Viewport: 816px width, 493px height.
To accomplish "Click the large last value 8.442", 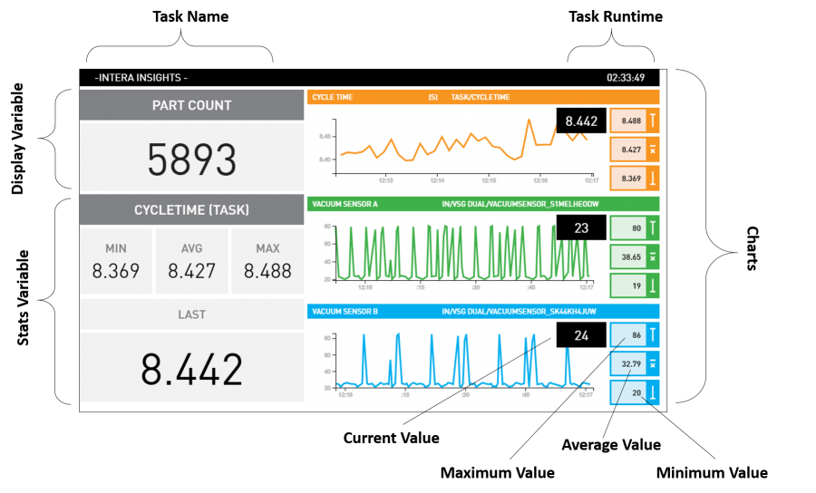I will (191, 369).
